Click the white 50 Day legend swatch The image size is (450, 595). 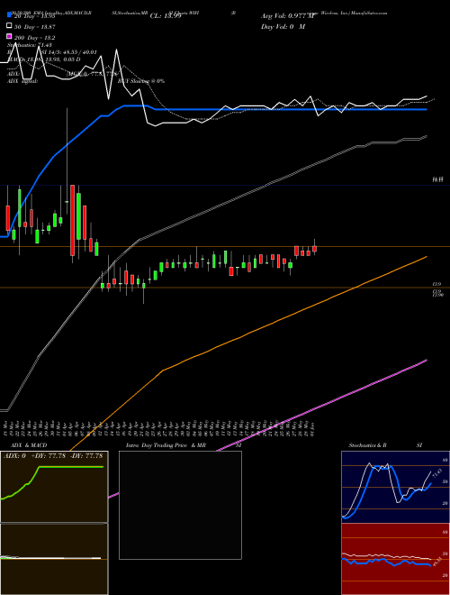pyautogui.click(x=9, y=25)
